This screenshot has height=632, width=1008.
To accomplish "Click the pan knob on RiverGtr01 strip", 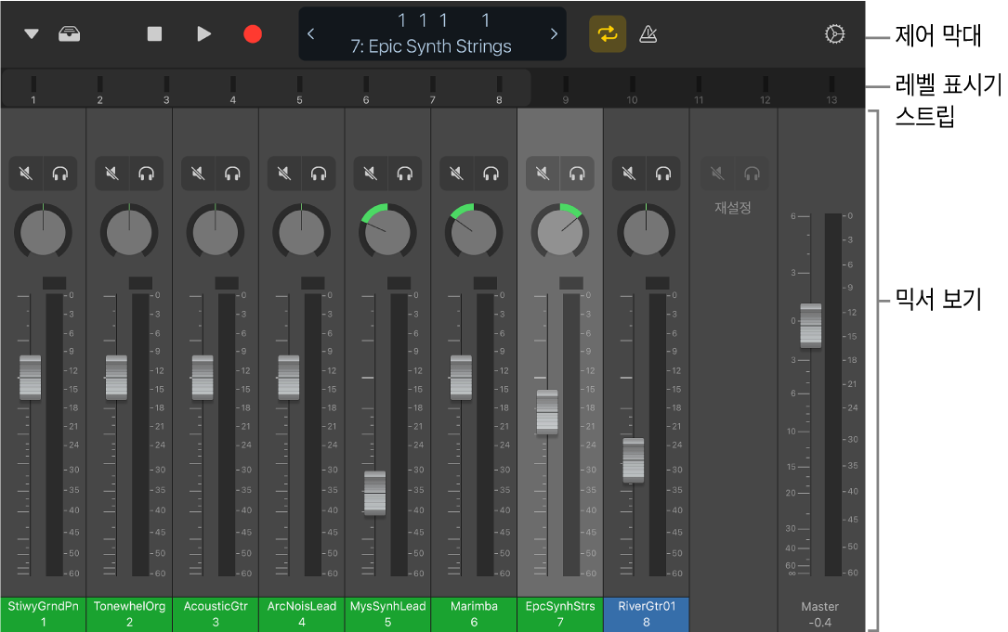I will [x=646, y=232].
